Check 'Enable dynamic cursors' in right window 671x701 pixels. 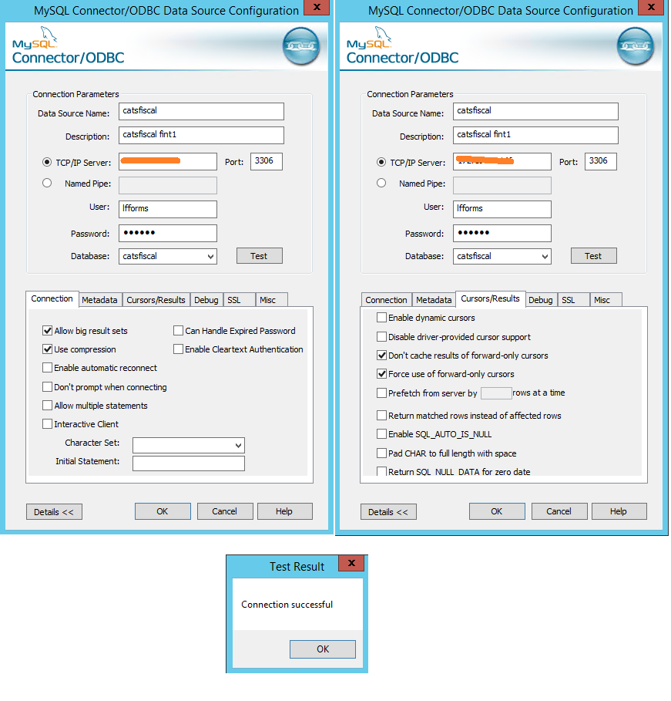tap(381, 318)
